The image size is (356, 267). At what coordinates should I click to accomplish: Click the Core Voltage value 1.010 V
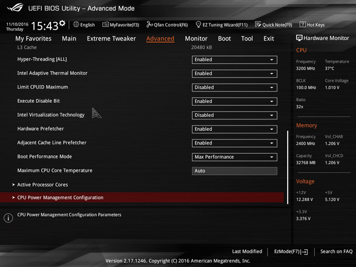tap(332, 88)
